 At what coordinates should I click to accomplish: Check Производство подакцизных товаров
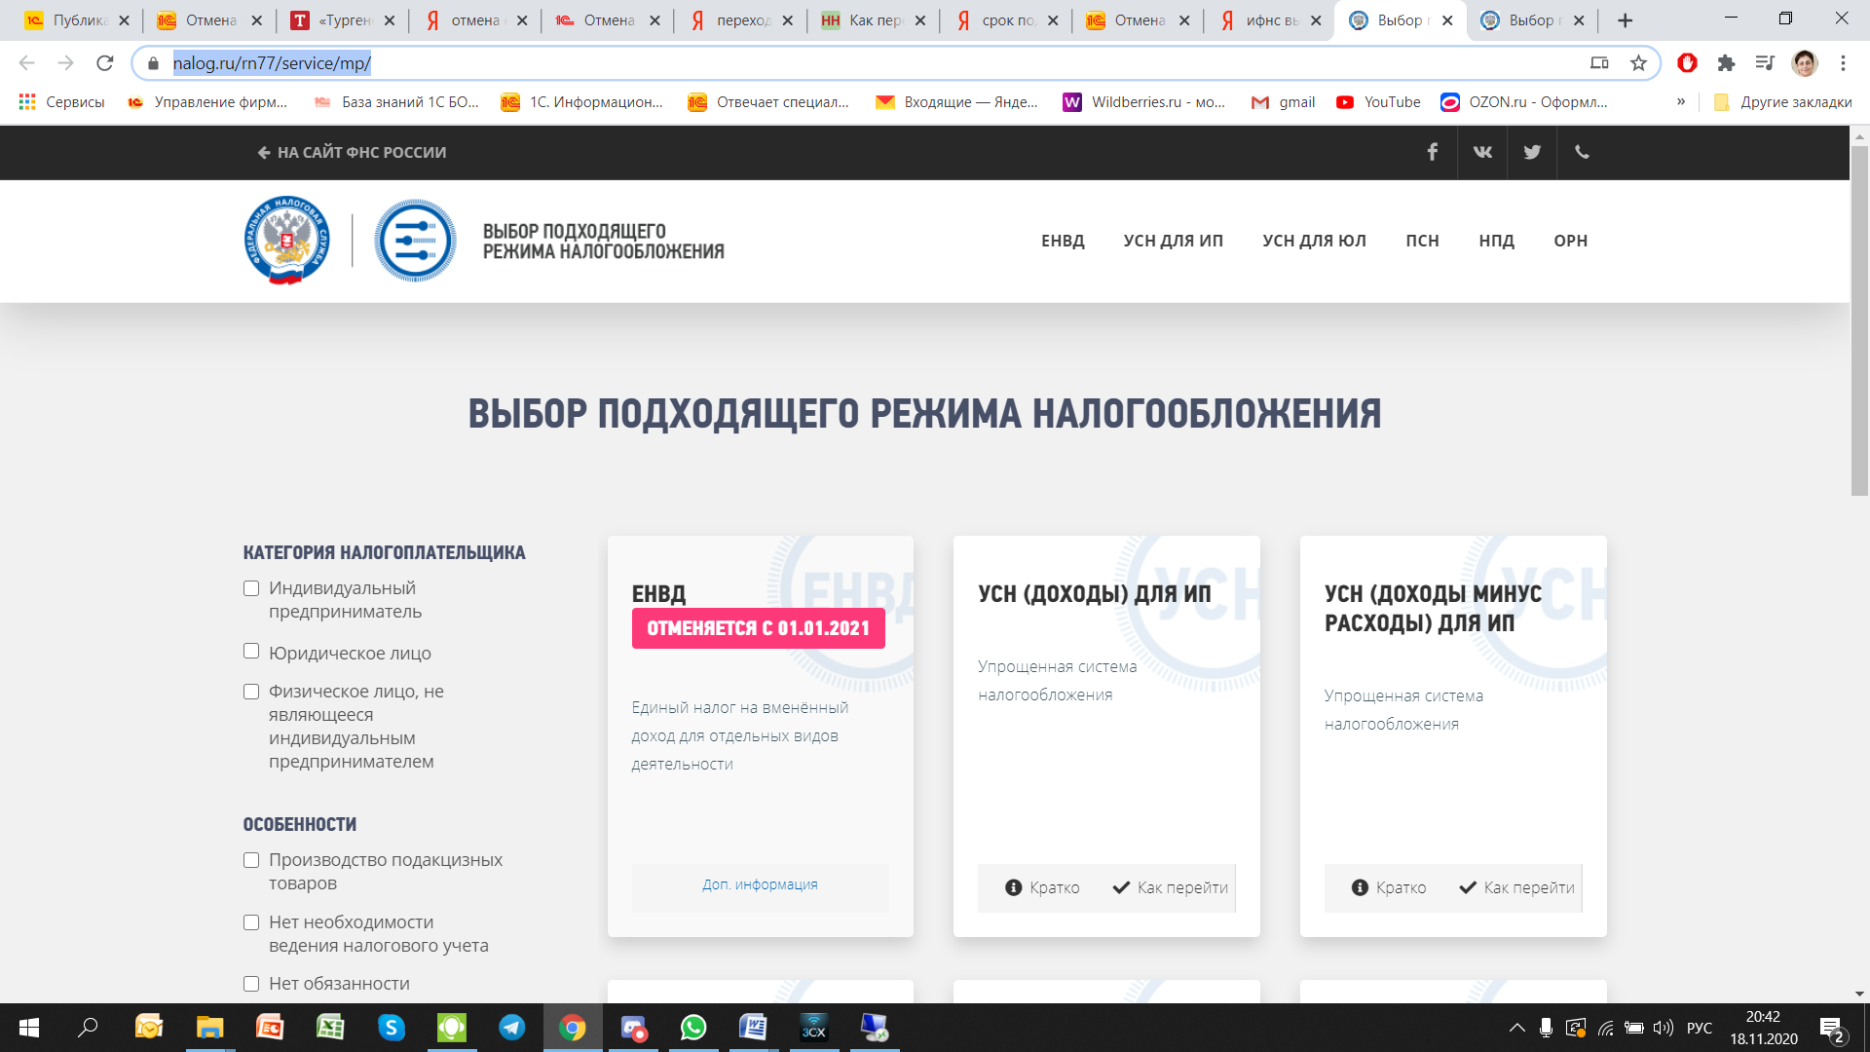[251, 860]
